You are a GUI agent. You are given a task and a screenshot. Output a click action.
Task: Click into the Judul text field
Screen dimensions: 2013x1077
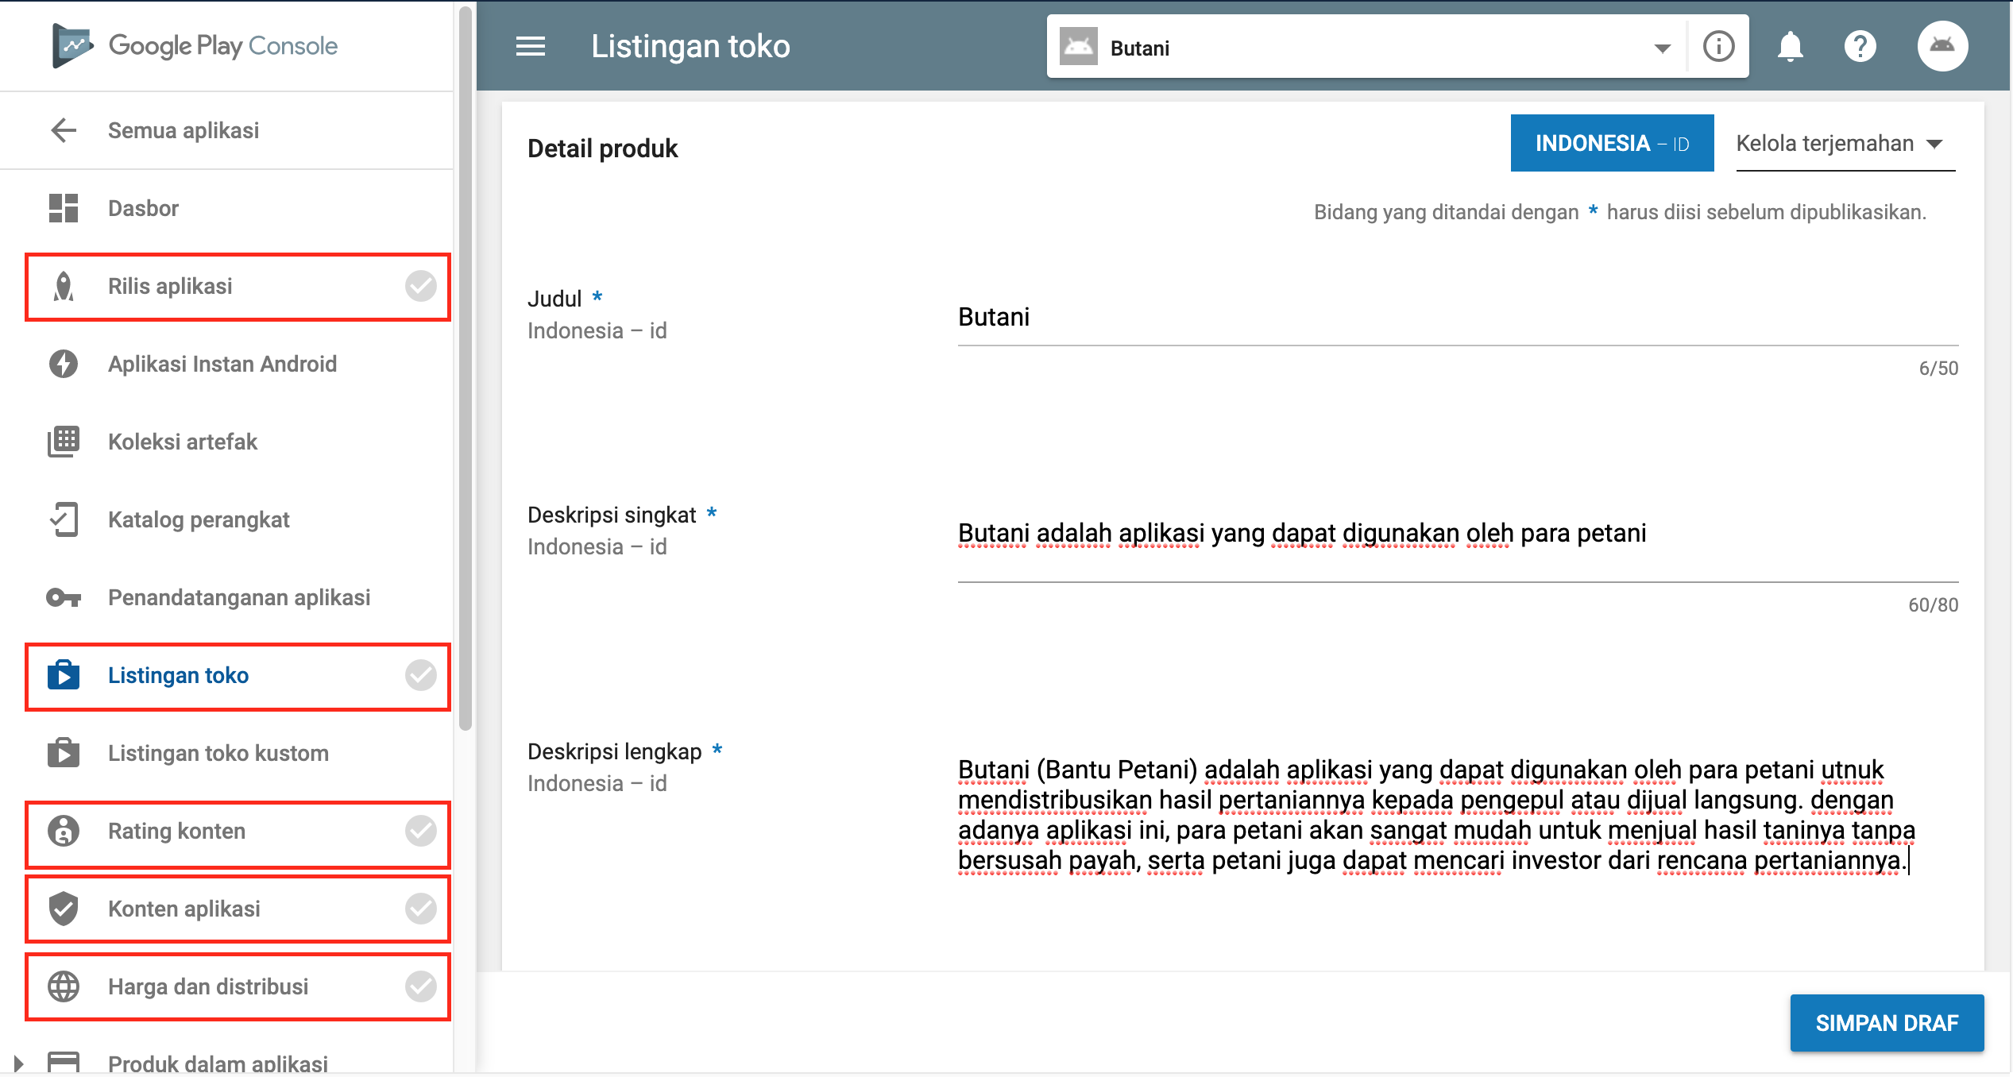click(x=1457, y=318)
